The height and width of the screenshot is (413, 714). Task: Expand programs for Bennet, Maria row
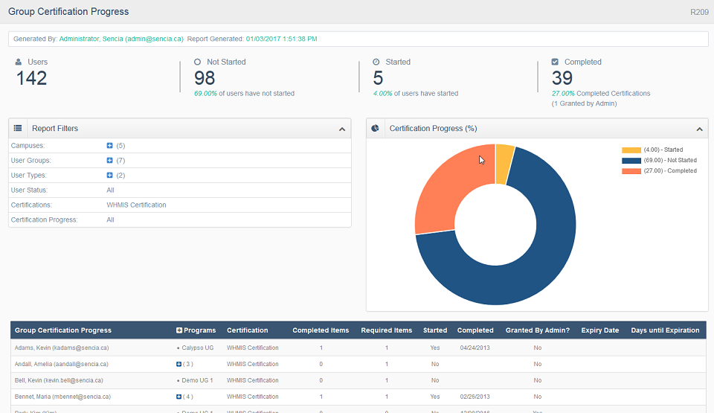tap(179, 397)
